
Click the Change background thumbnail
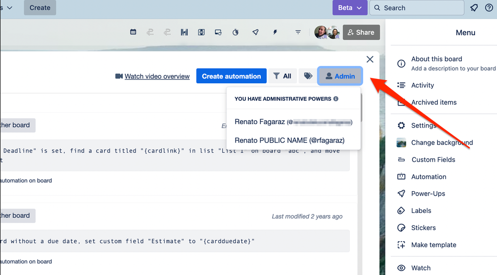[401, 142]
